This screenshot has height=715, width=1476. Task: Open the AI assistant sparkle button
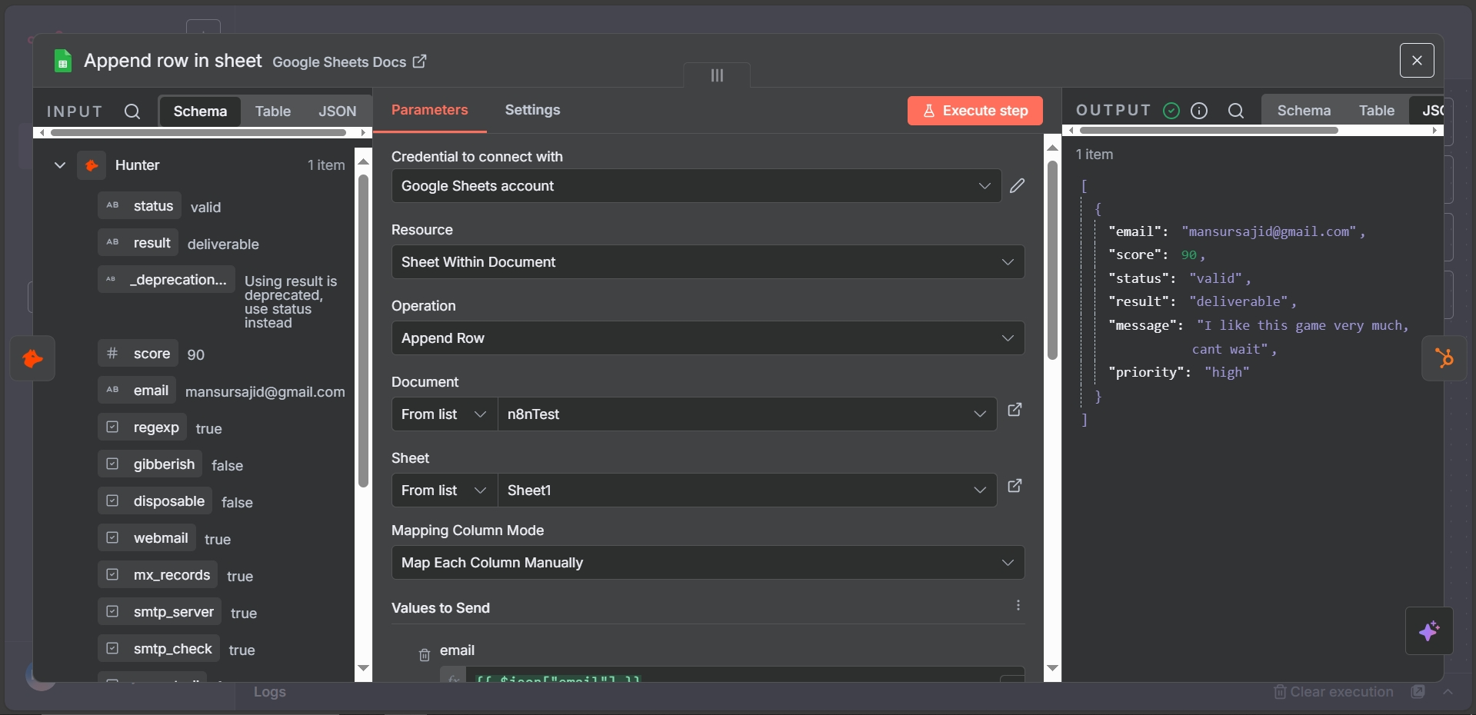[x=1429, y=631]
